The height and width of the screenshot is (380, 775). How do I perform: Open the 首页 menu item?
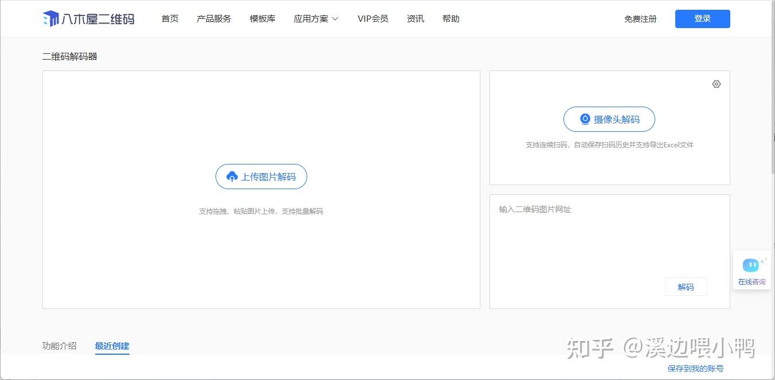point(170,19)
